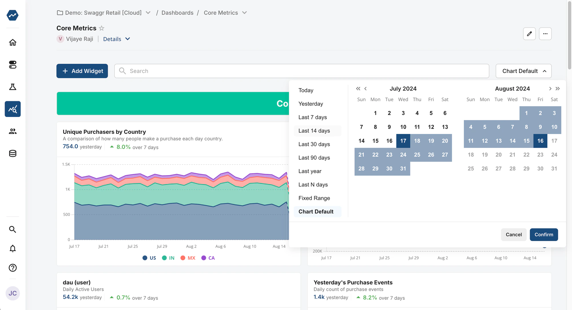Open notifications via the bell icon
572x310 pixels.
13,248
